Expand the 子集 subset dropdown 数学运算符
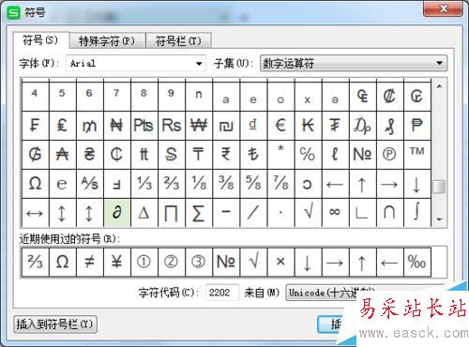 [354, 64]
